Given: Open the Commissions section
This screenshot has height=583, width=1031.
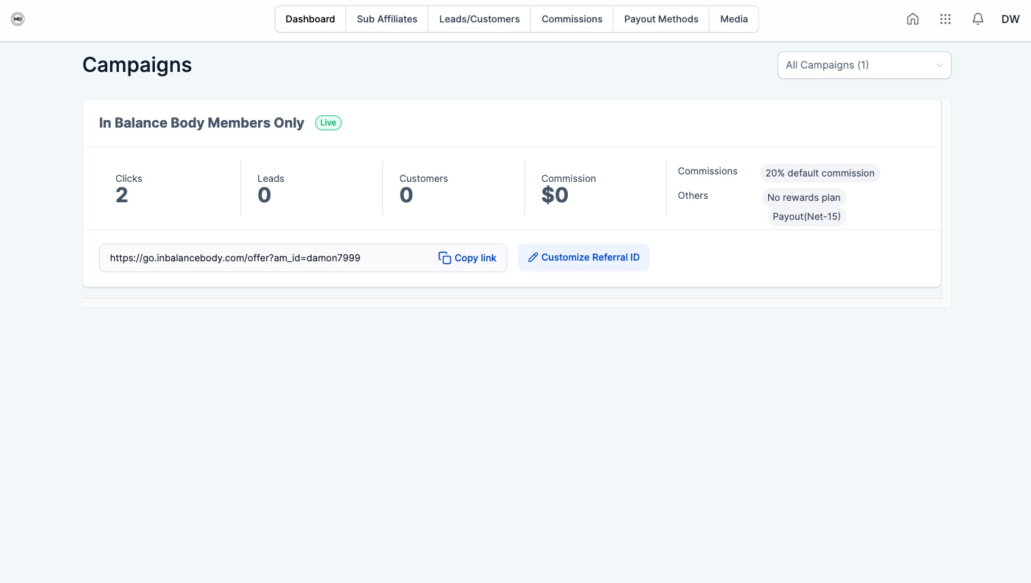Looking at the screenshot, I should pos(571,19).
